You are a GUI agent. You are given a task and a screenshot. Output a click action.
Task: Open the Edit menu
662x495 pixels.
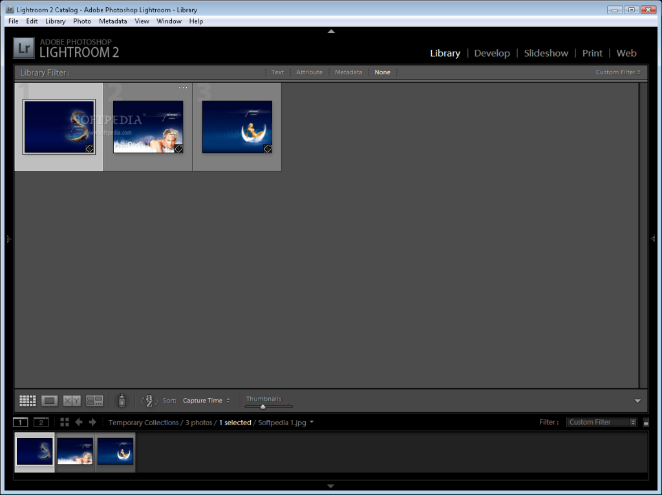point(32,21)
